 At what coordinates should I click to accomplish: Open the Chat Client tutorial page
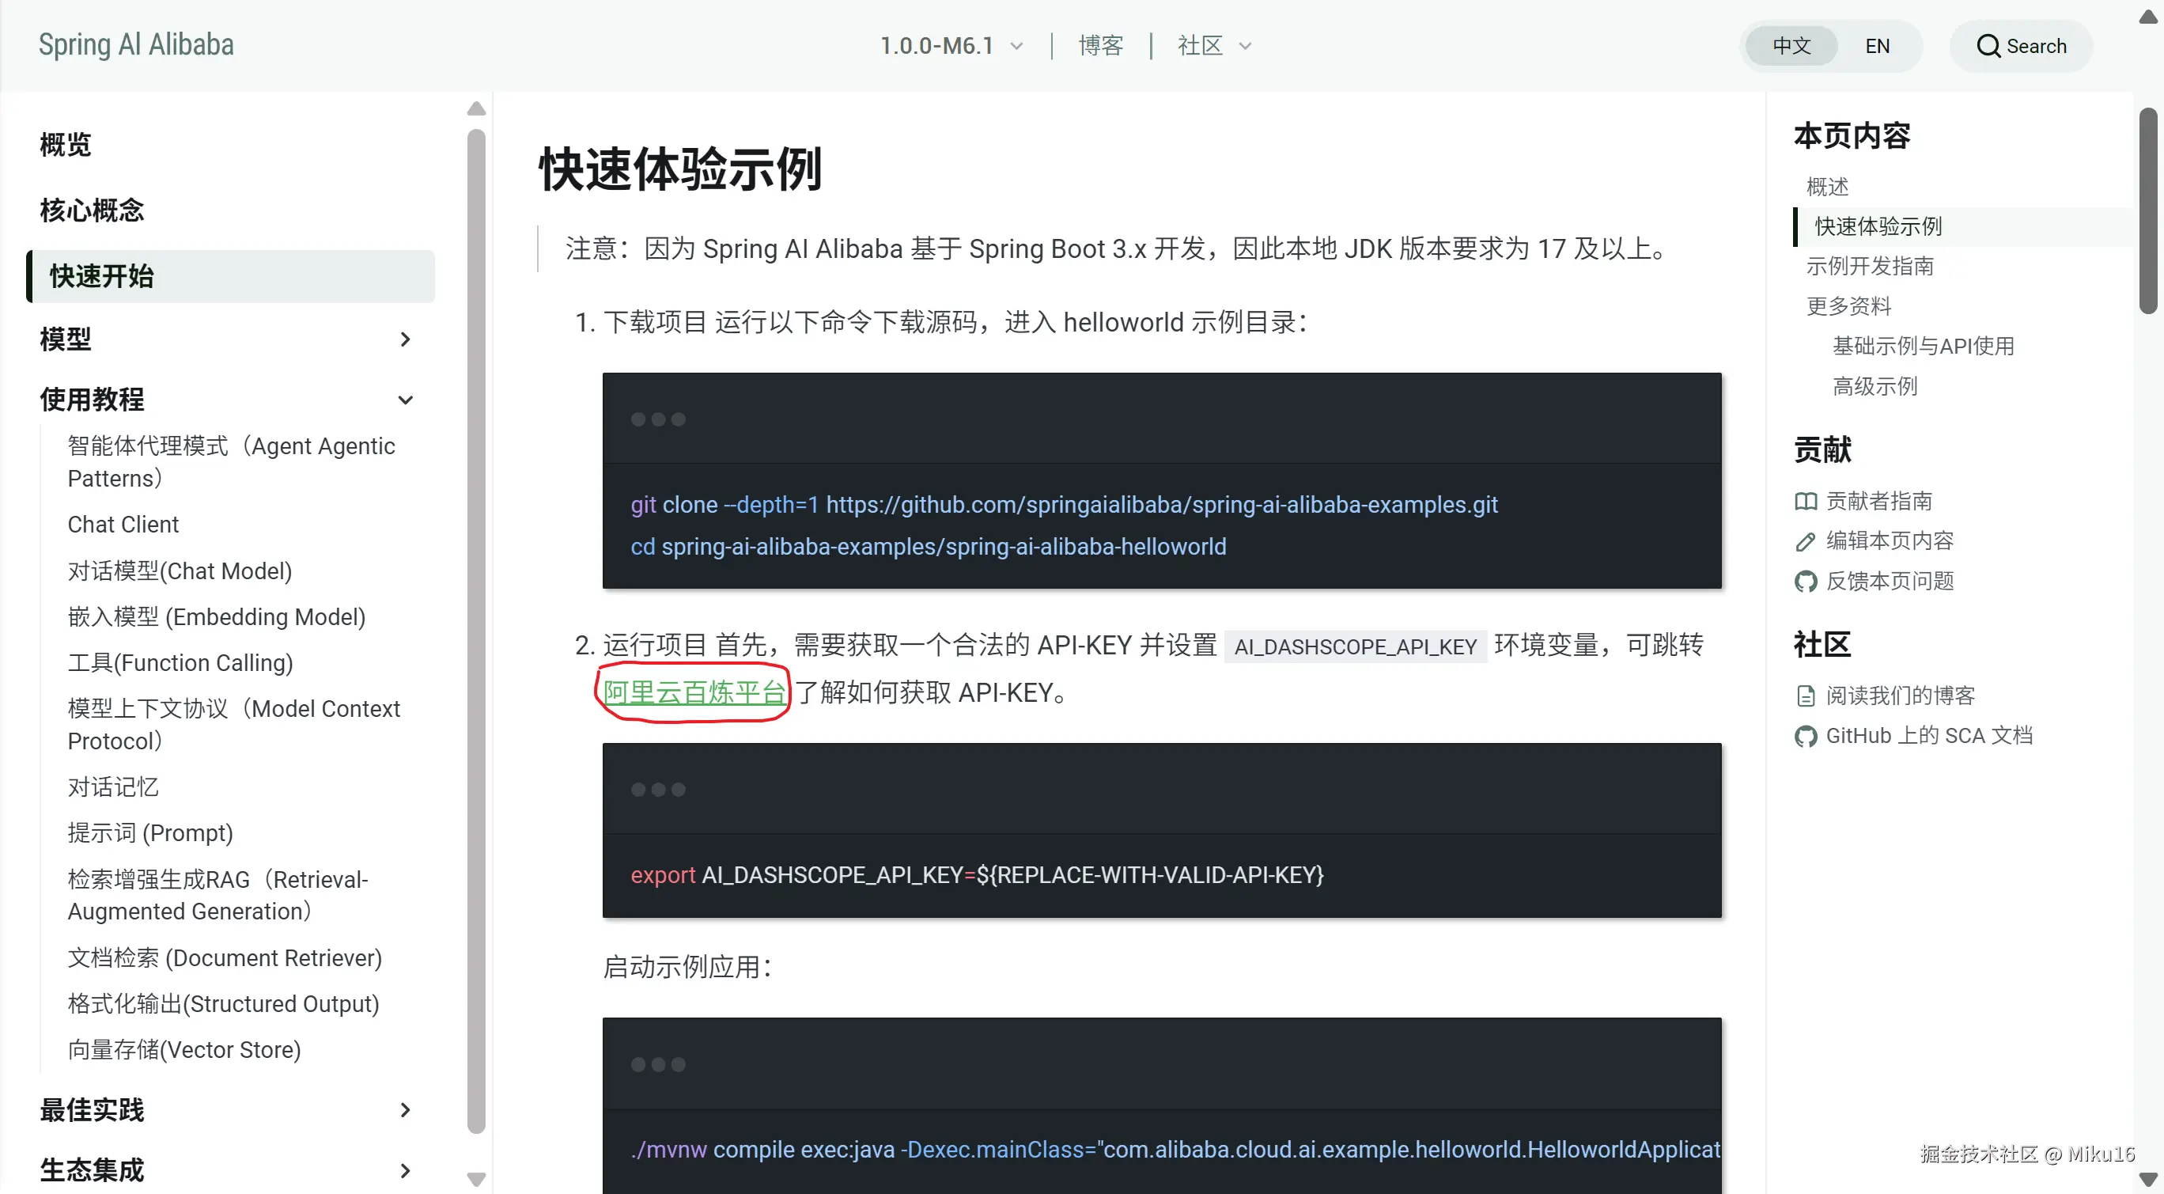pos(123,525)
